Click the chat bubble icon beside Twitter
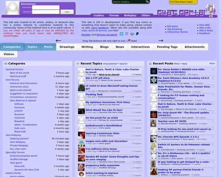The image size is (221, 177). 127,33
